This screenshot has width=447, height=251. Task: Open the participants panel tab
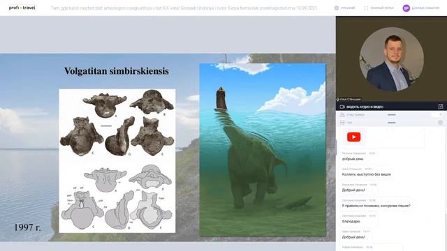pyautogui.click(x=356, y=115)
